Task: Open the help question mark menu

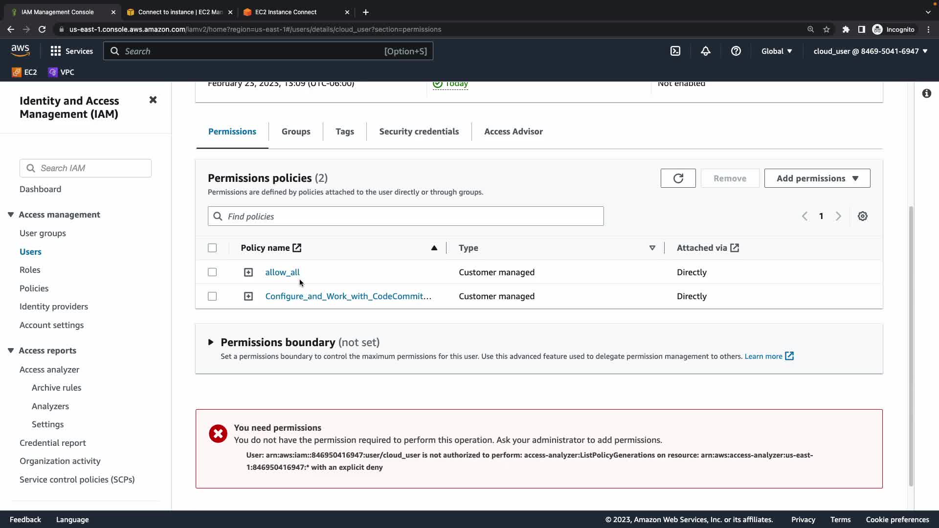Action: (736, 51)
